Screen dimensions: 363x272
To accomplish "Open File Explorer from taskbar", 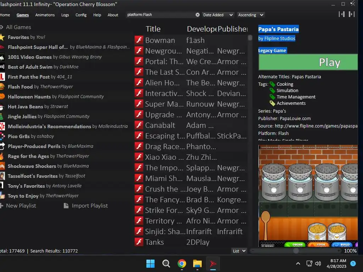I will tap(197, 263).
